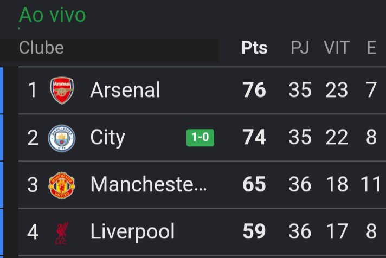Sort table by PJ column header

[300, 48]
